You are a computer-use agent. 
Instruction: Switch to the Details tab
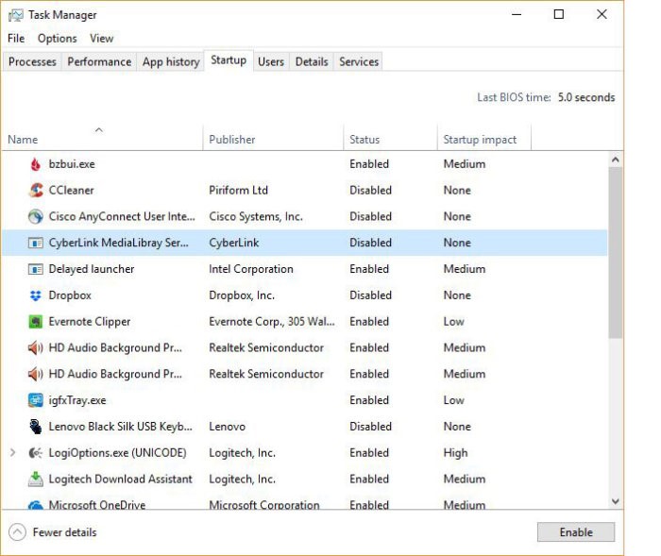point(312,62)
